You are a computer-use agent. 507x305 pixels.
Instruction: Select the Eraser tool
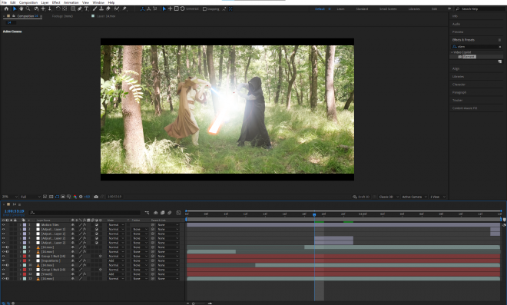108,8
